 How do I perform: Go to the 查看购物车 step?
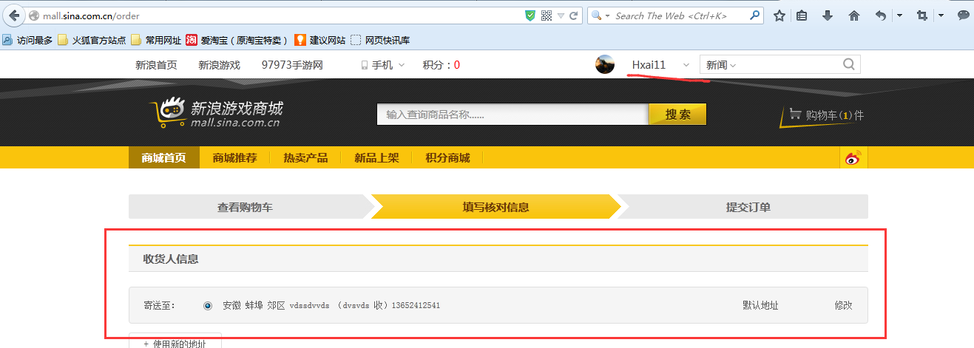[x=246, y=207]
